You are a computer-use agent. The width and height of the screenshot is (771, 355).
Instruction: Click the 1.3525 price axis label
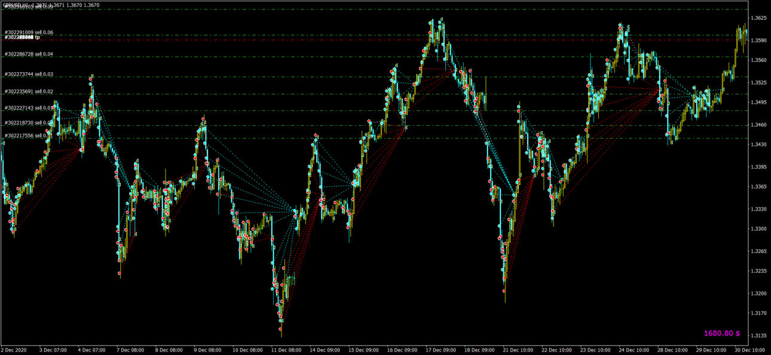[759, 83]
